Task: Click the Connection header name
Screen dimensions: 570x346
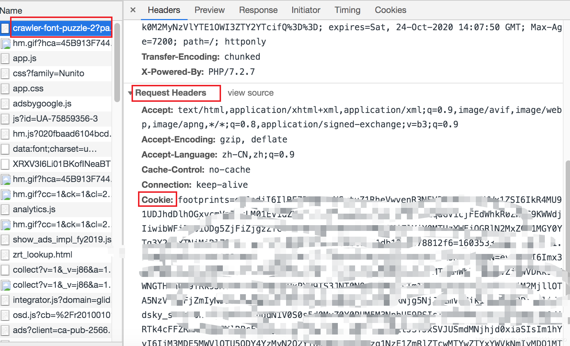Action: coord(166,185)
